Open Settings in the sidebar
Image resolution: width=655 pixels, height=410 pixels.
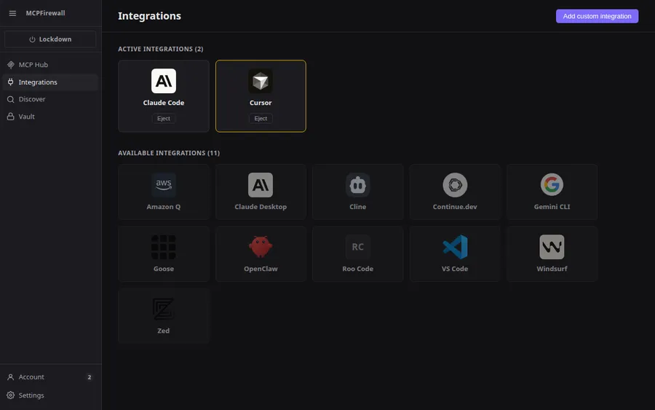pyautogui.click(x=50, y=395)
